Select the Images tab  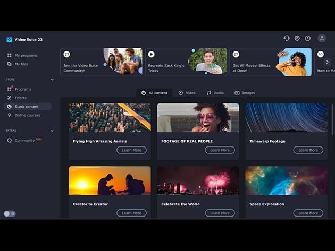tap(245, 93)
